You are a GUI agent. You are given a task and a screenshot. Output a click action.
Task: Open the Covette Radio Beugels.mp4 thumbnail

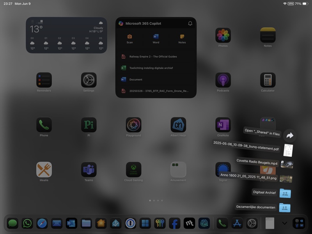[x=287, y=165]
